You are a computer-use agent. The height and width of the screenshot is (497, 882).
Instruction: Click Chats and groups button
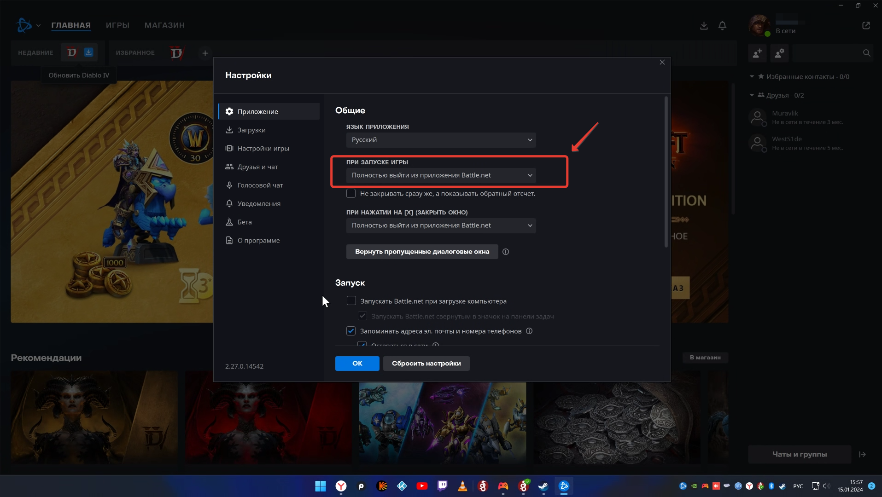click(x=800, y=454)
